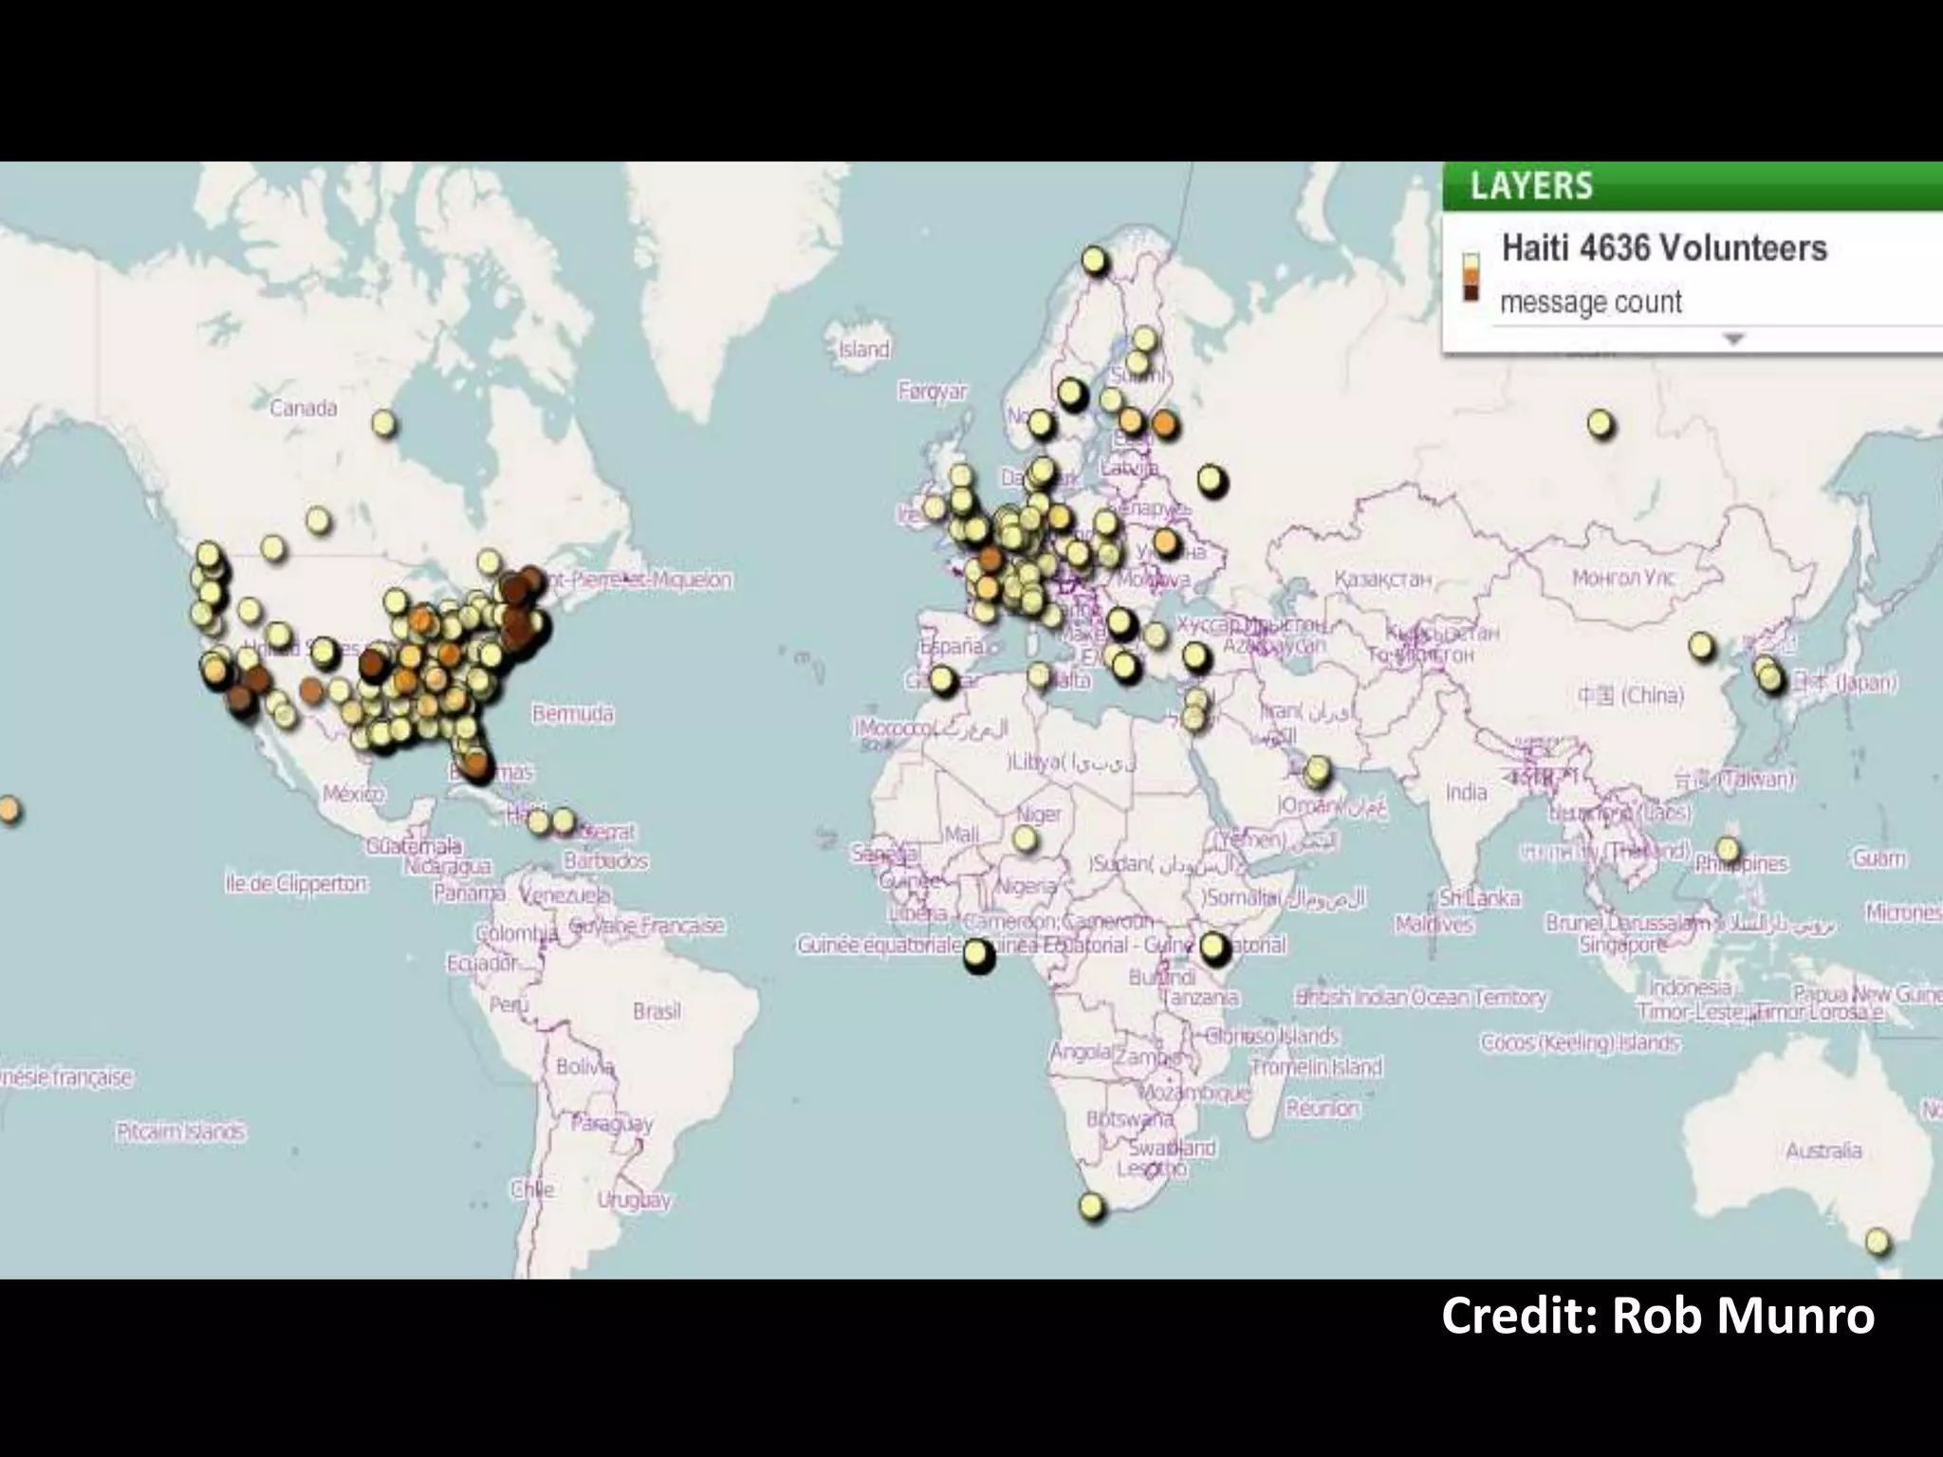
Task: Click the marker at South Africa's southern tip
Action: click(x=1092, y=1207)
